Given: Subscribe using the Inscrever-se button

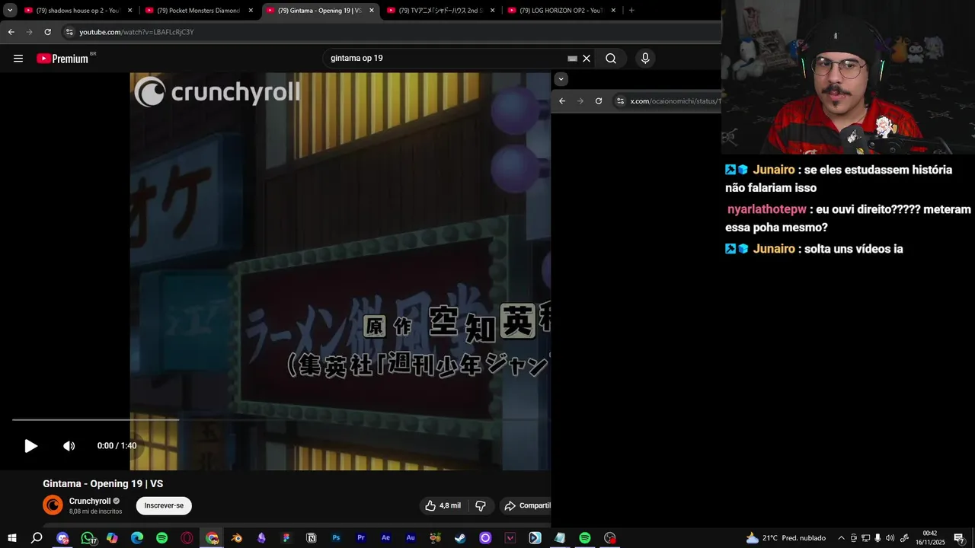Looking at the screenshot, I should (164, 505).
